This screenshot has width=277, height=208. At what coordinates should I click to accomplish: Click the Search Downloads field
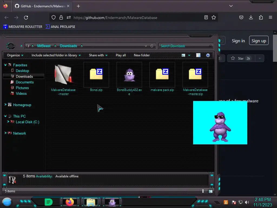click(x=186, y=46)
